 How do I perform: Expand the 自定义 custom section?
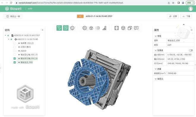(x=156, y=79)
